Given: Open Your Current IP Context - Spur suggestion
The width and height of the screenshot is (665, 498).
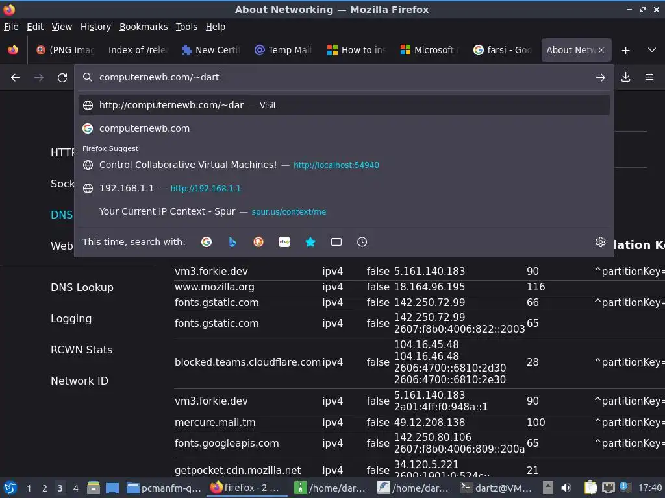Looking at the screenshot, I should pos(344,211).
